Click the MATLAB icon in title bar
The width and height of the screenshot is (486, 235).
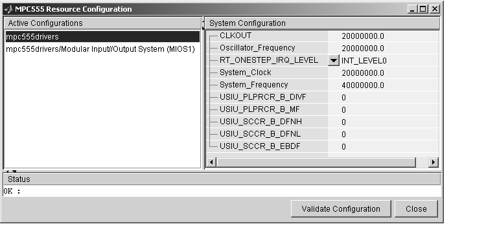8,9
